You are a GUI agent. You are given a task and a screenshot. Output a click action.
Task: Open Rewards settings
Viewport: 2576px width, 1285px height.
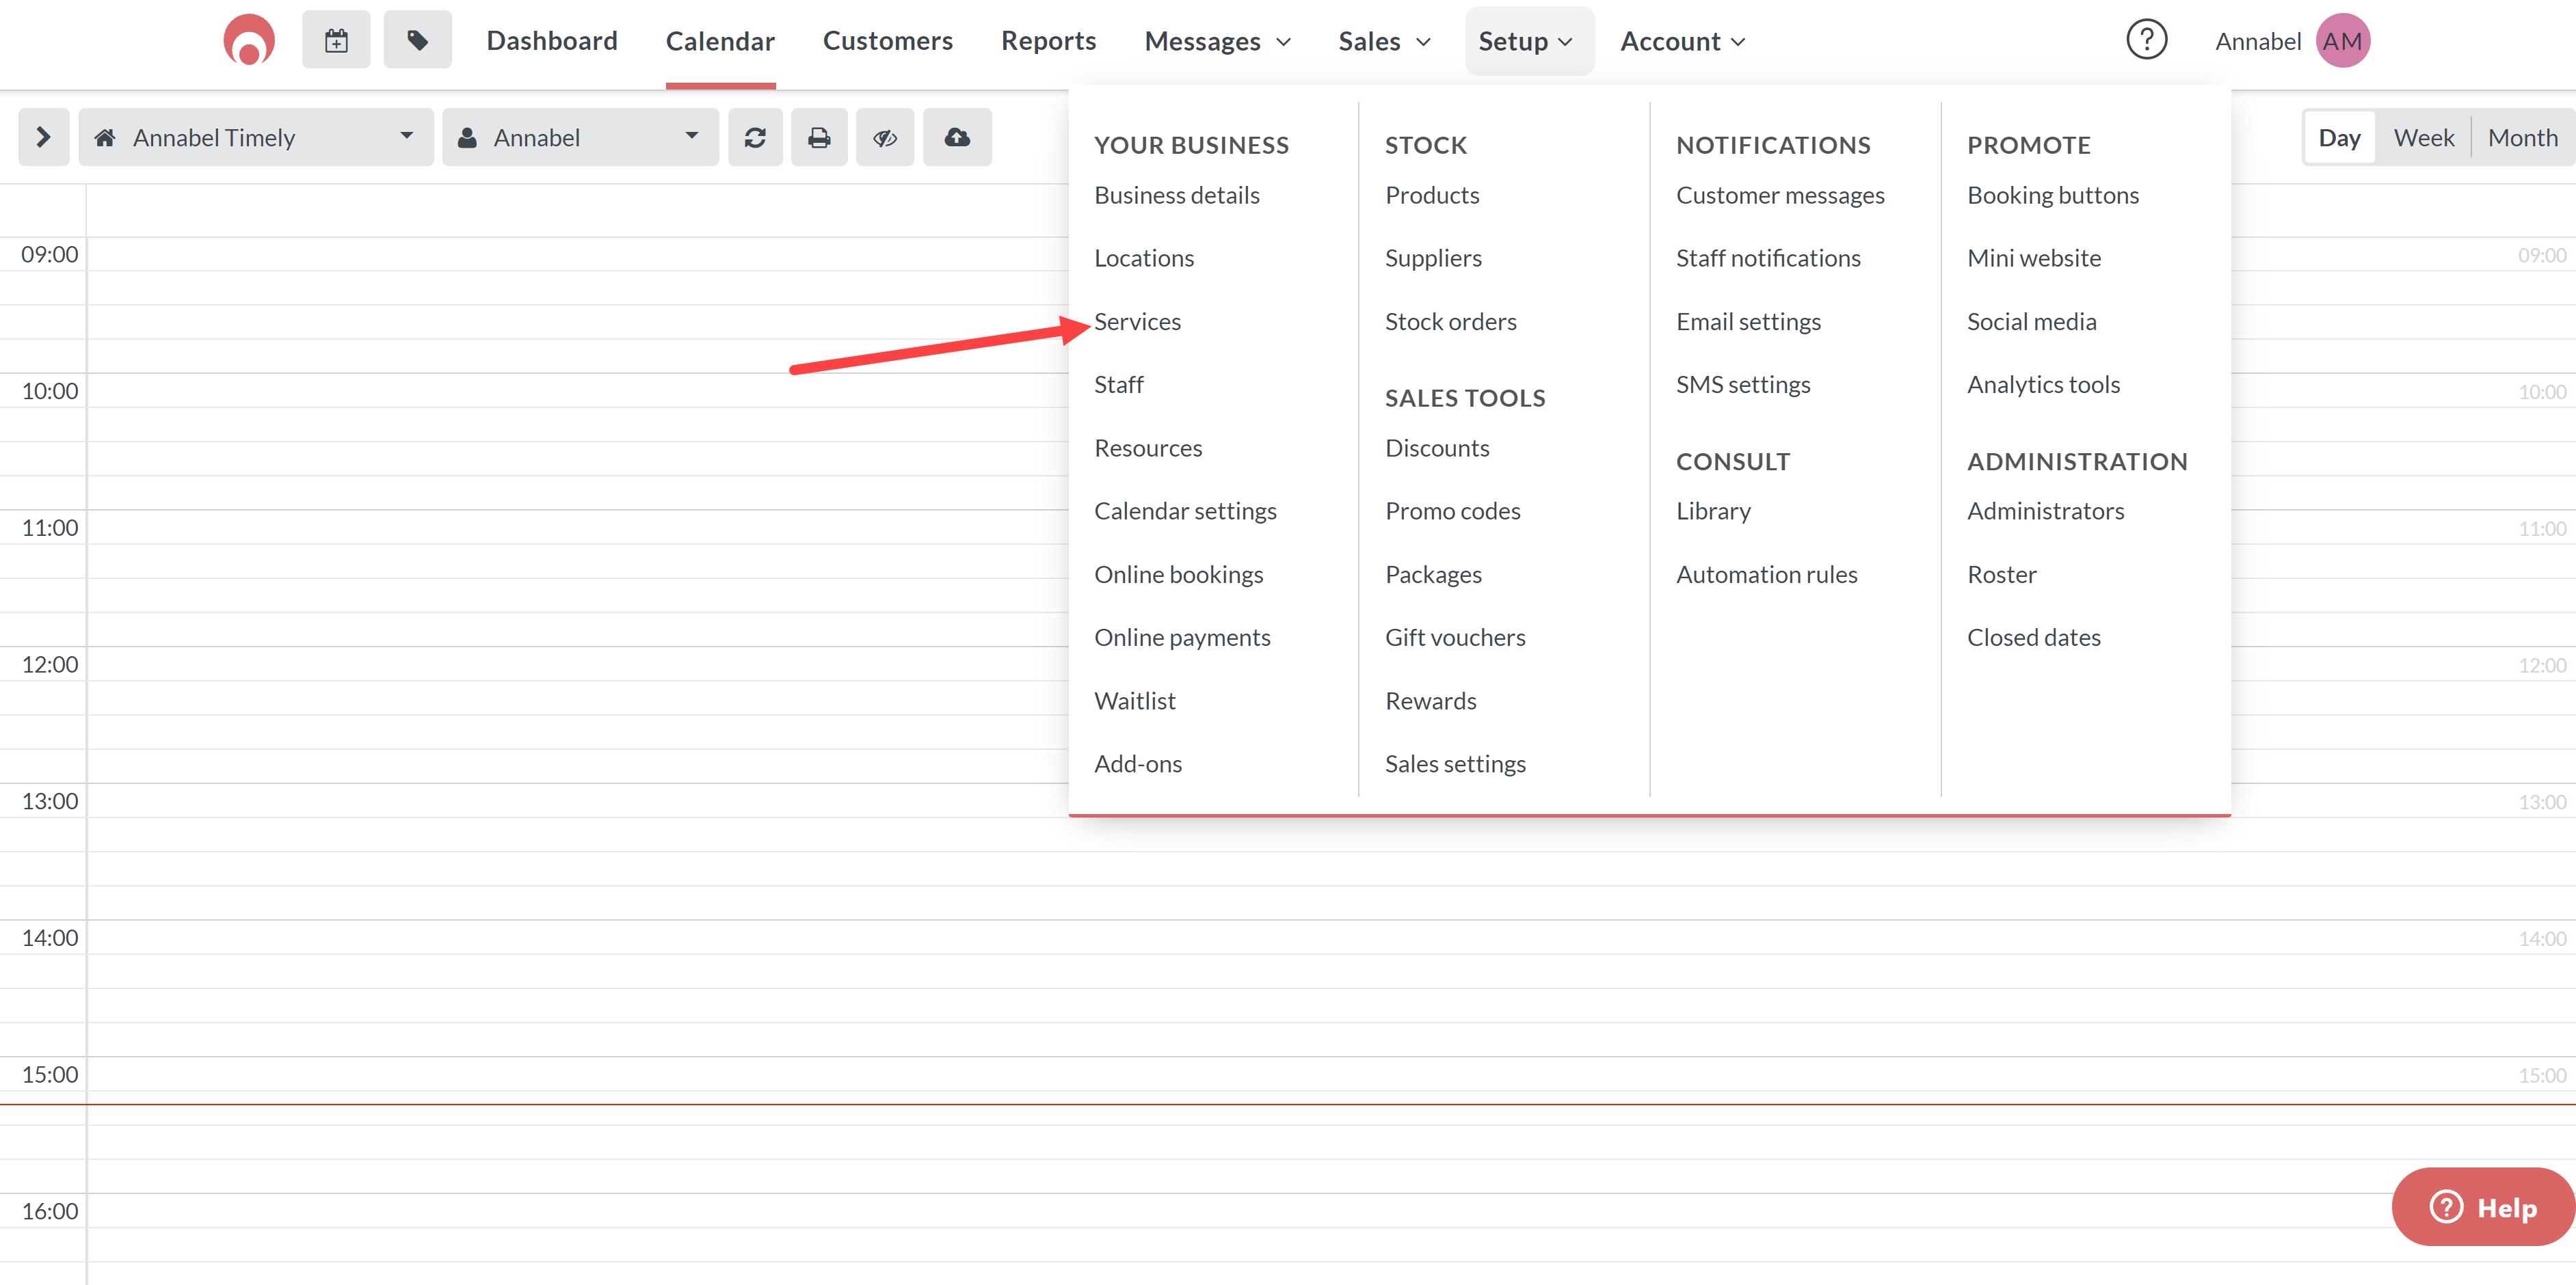point(1431,701)
